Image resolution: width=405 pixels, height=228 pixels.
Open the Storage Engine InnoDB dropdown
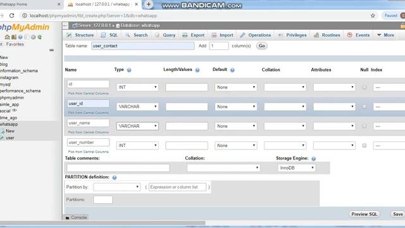(296, 168)
